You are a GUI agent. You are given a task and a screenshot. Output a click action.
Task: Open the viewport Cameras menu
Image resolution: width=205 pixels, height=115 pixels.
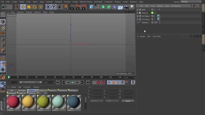[x=20, y=12]
